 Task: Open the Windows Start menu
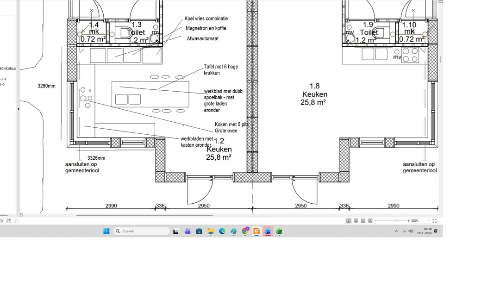pos(106,231)
